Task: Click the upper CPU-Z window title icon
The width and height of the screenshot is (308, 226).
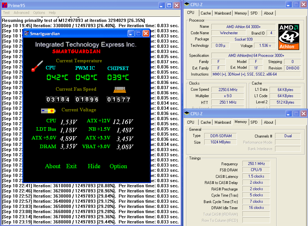Action: pyautogui.click(x=187, y=5)
